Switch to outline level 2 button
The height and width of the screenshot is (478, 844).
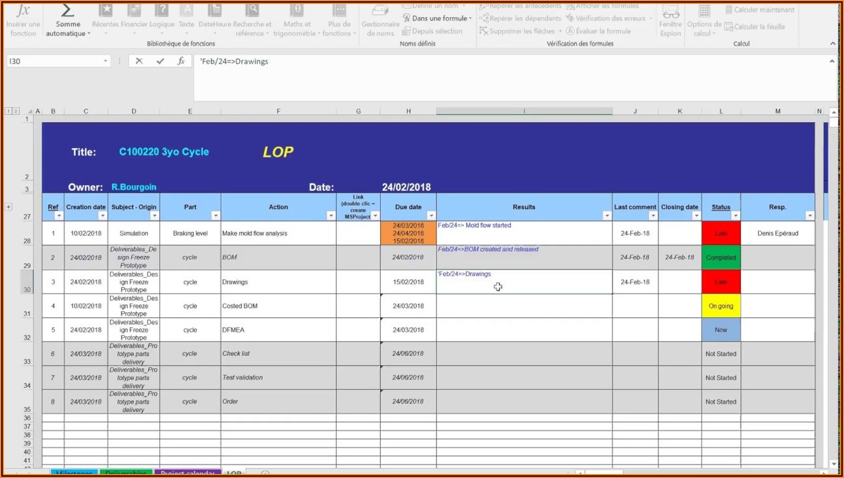[16, 112]
